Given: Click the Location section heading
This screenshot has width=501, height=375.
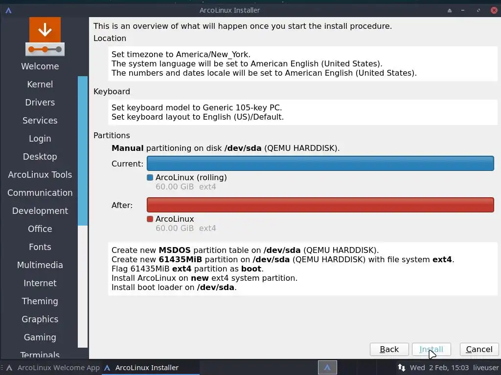Looking at the screenshot, I should click(x=110, y=38).
